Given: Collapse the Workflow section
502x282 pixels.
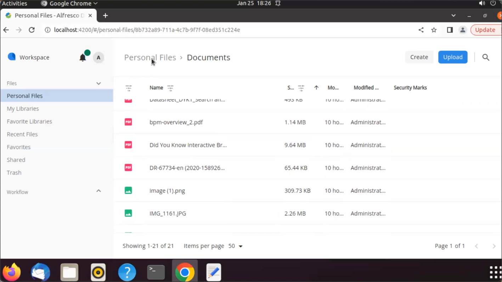Looking at the screenshot, I should coord(98,191).
